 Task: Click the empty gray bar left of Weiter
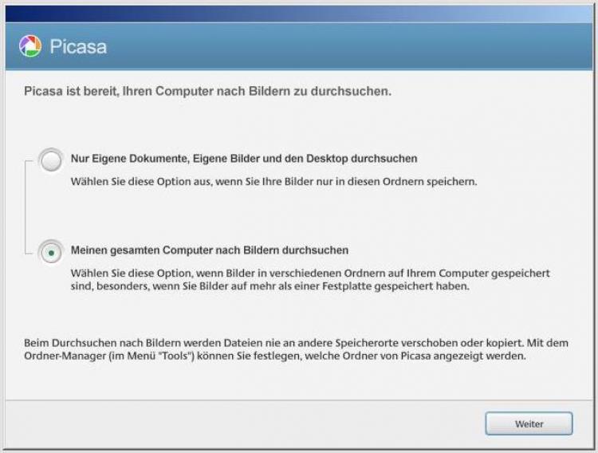coord(239,423)
